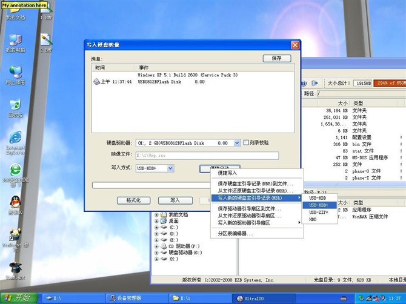The image size is (406, 304).
Task: Select 分区表编辑器 from the context menu
Action: (236, 233)
